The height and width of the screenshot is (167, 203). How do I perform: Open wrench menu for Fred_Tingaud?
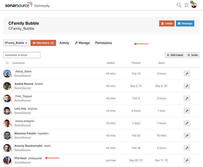pos(187,98)
